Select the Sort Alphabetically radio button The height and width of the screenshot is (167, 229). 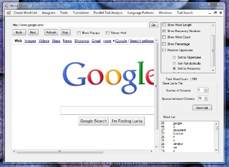(x=174, y=63)
